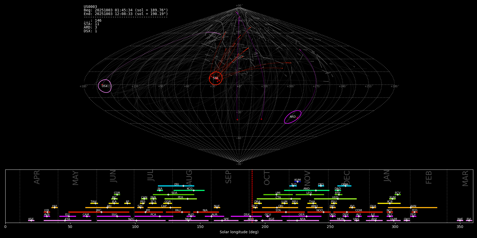Select the CTA shower bar in timeline
Screen dimensions: 477x238
coord(279,199)
